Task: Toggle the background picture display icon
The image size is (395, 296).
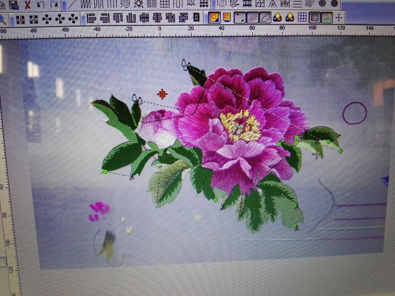Action: [327, 18]
